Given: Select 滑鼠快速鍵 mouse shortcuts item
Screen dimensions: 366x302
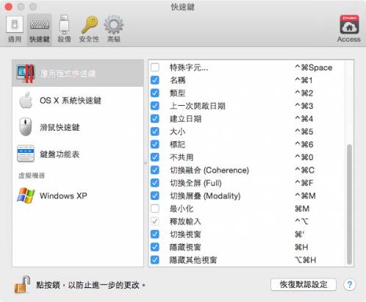Looking at the screenshot, I should pos(78,127).
